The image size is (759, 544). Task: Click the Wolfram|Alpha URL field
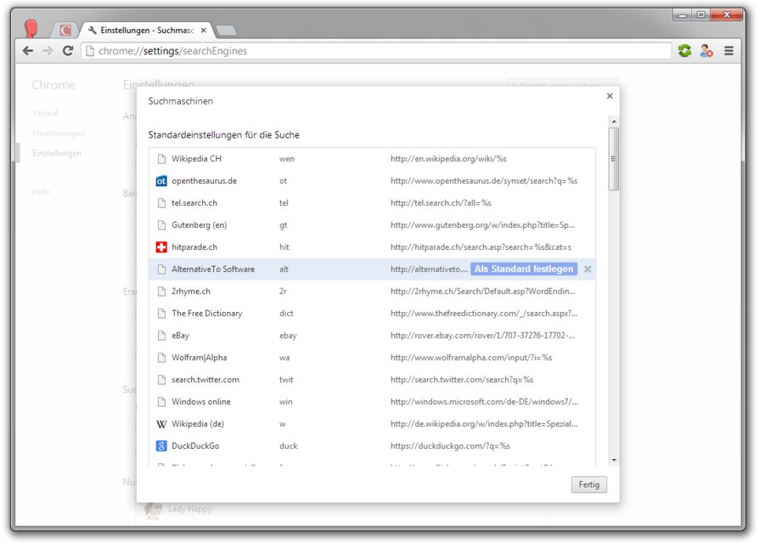[471, 358]
